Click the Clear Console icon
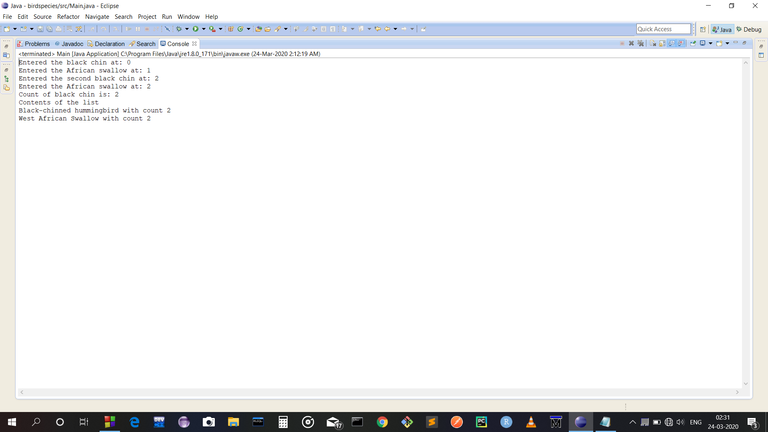The height and width of the screenshot is (432, 768). pos(653,43)
